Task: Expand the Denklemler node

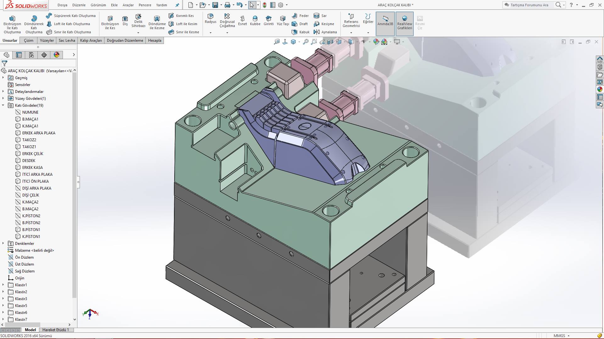Action: coord(3,243)
